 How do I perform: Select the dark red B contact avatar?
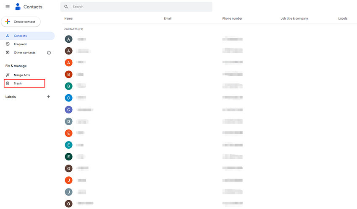tap(68, 75)
